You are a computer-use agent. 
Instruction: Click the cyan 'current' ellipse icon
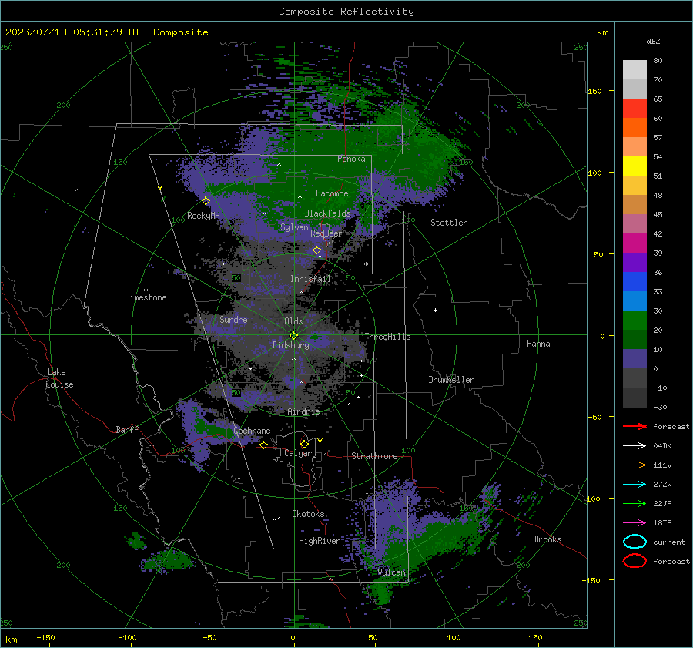[634, 542]
